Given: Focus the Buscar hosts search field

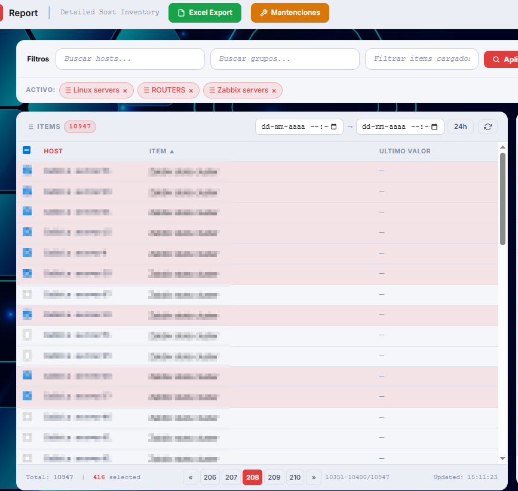Looking at the screenshot, I should 130,58.
